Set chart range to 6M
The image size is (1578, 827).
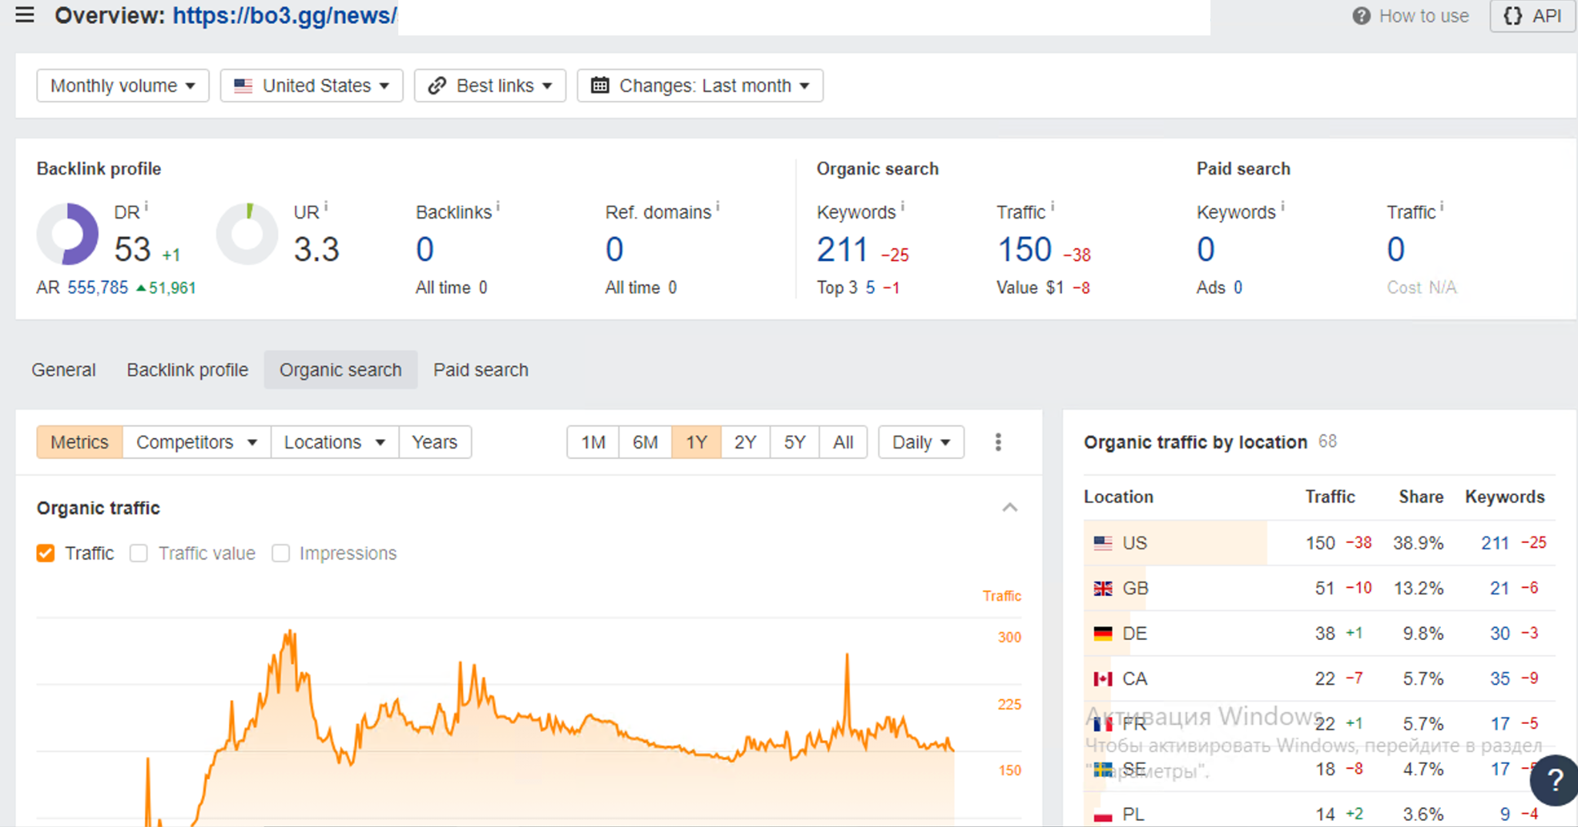click(645, 443)
